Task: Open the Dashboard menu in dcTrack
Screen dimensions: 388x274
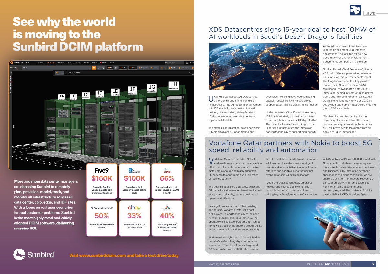Action: (x=41, y=63)
